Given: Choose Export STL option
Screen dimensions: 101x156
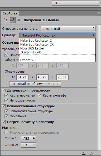Looking at the screenshot, I should (57, 60).
